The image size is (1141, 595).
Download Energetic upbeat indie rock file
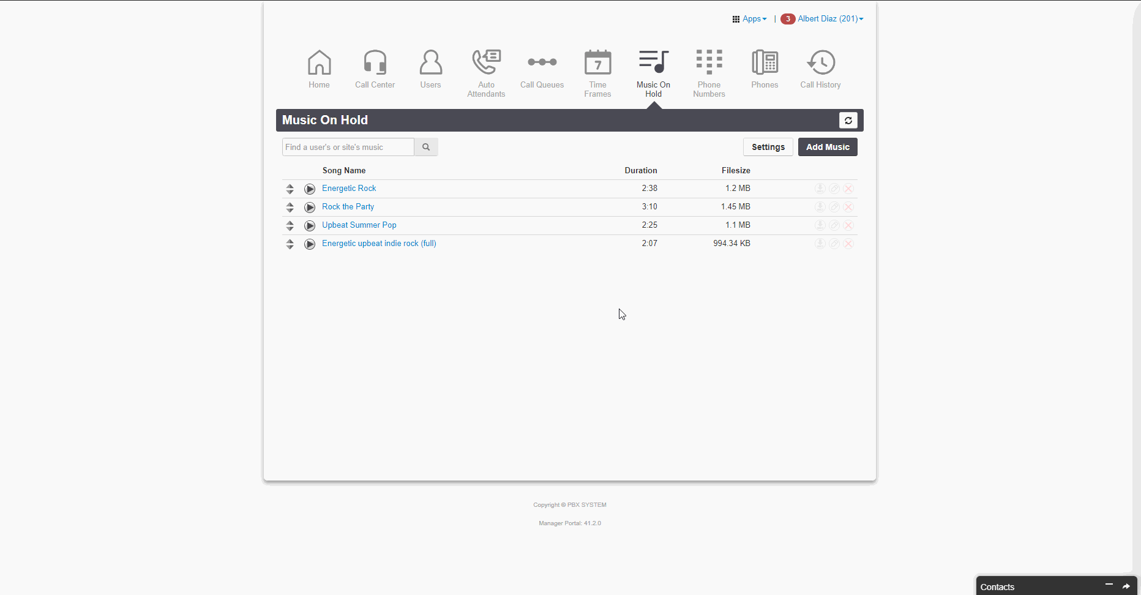click(x=820, y=244)
